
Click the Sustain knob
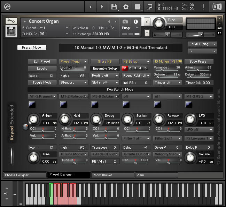pyautogui.click(x=127, y=120)
